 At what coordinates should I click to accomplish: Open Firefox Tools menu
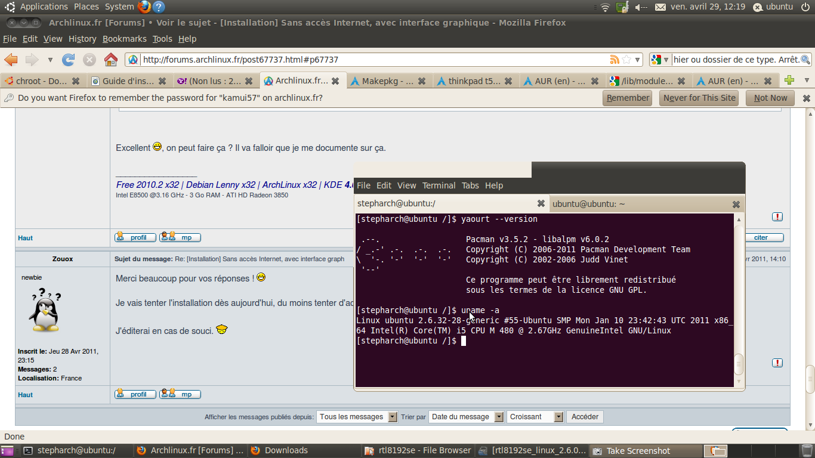(x=162, y=39)
